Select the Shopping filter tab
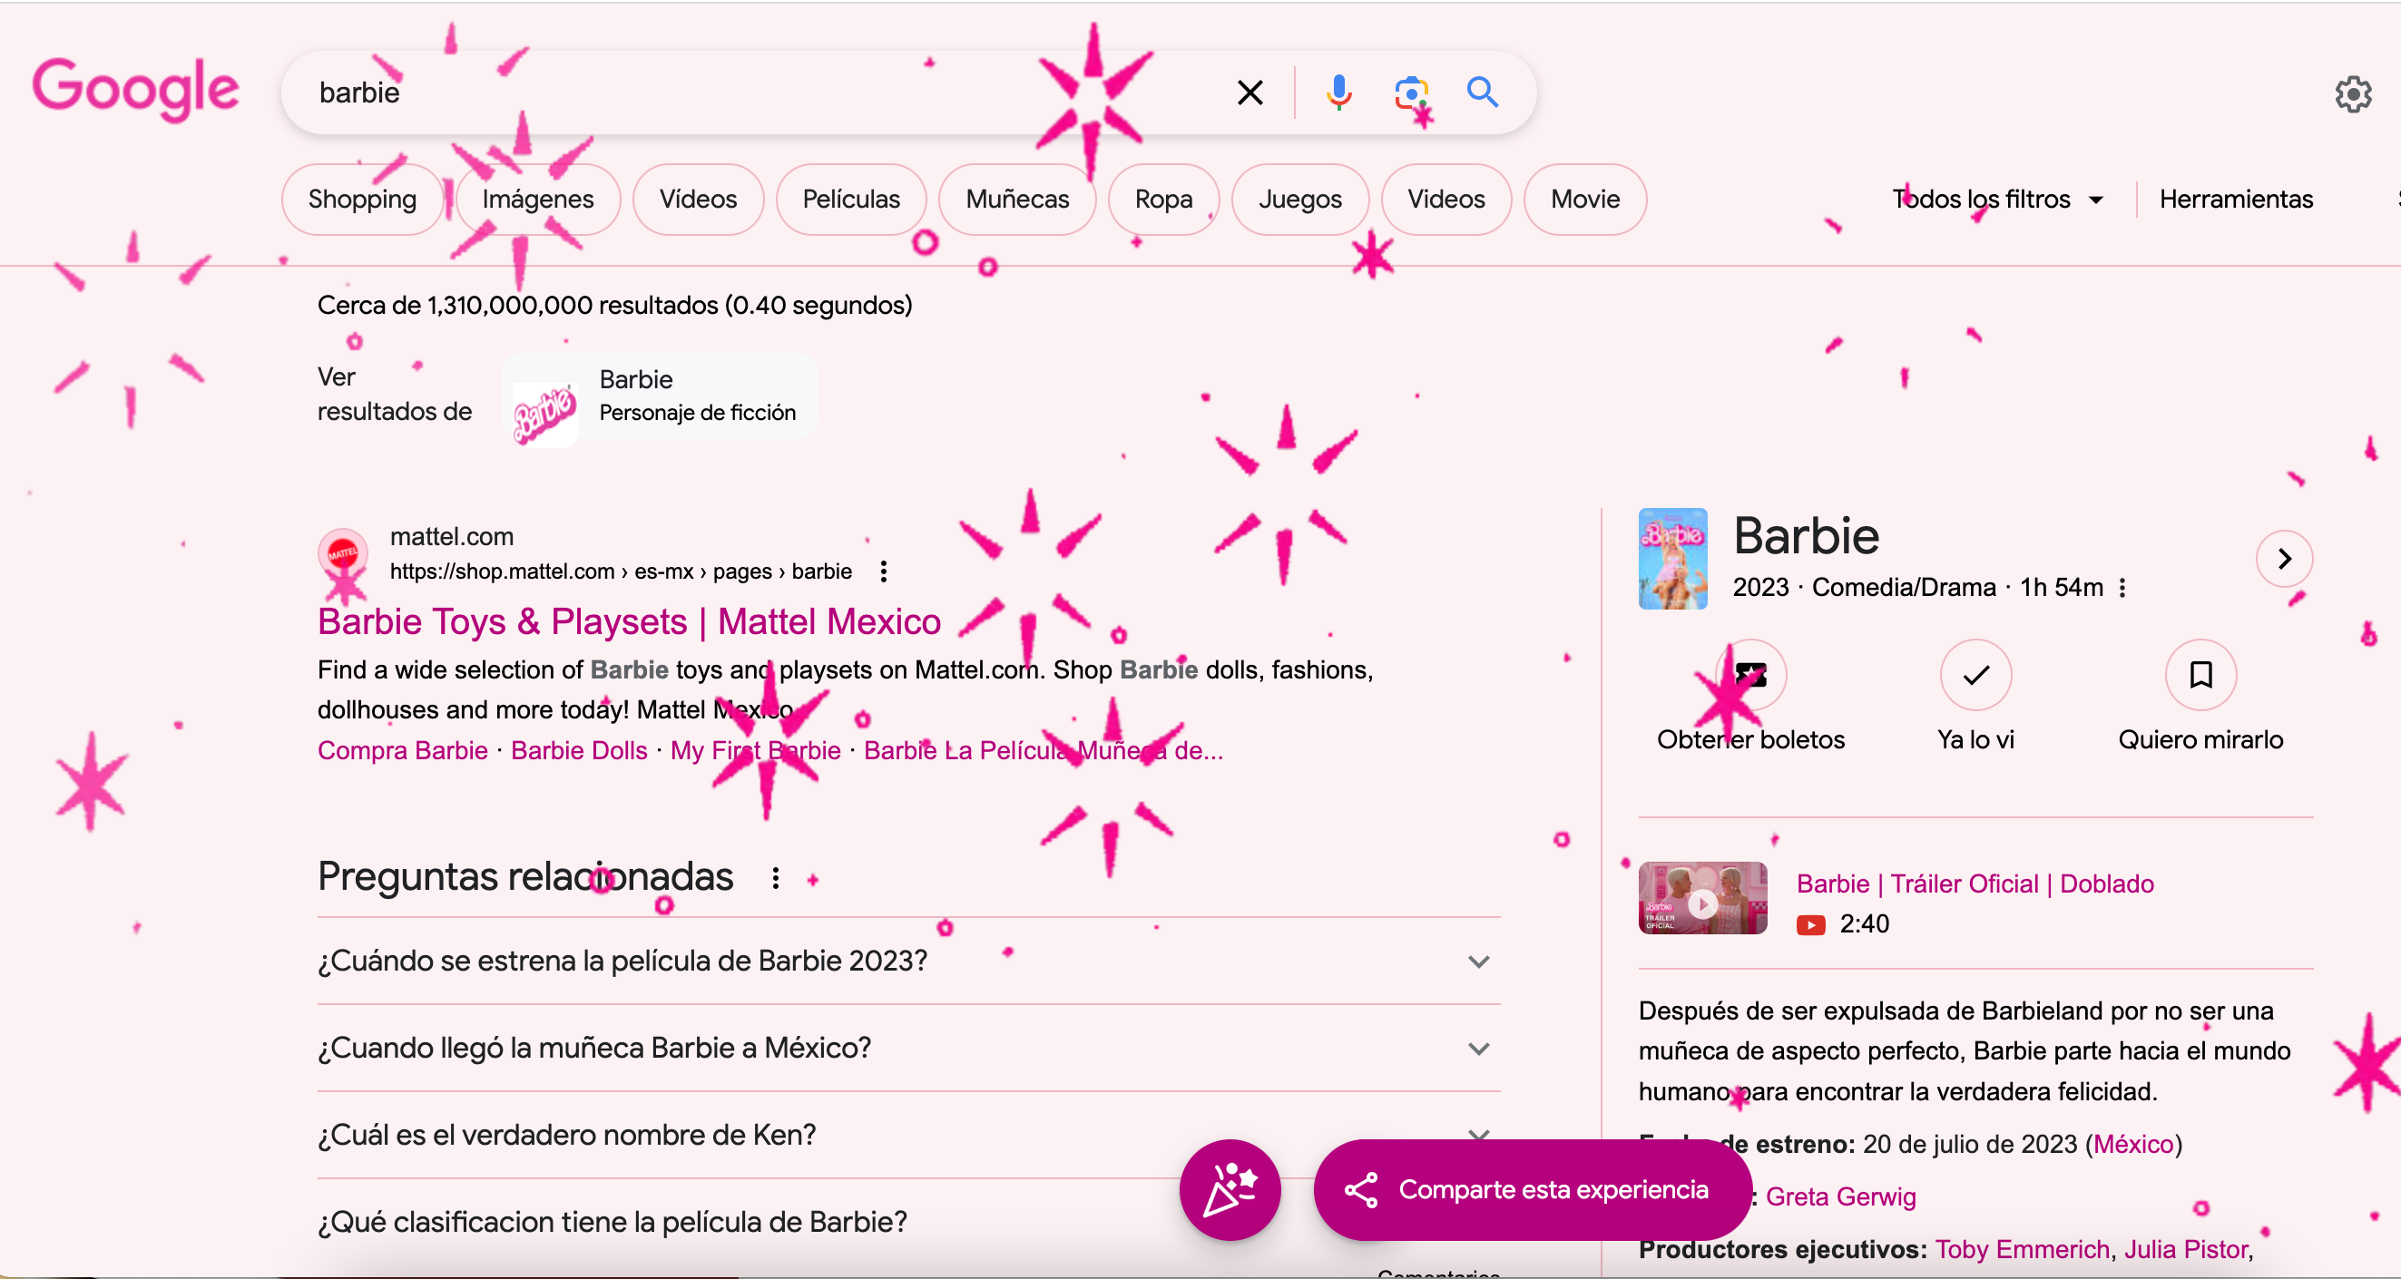 (362, 200)
